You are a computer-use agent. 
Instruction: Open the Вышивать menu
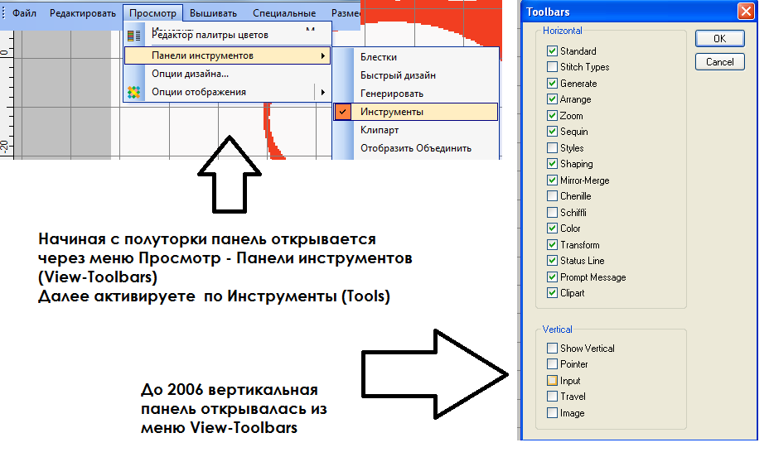(213, 13)
